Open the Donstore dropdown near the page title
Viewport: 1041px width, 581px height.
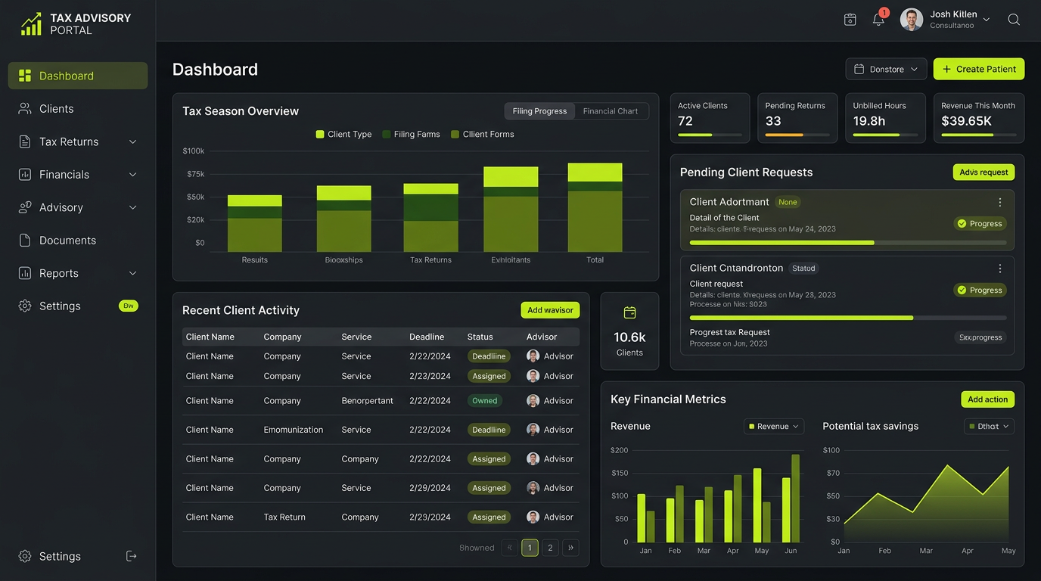[x=886, y=69]
